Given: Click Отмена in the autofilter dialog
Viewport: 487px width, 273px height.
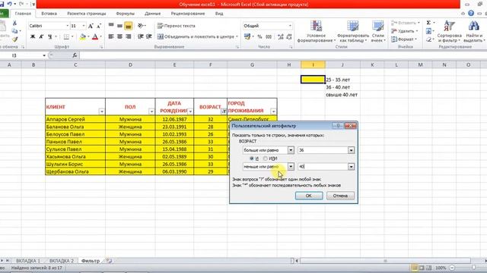Looking at the screenshot, I should click(x=340, y=196).
